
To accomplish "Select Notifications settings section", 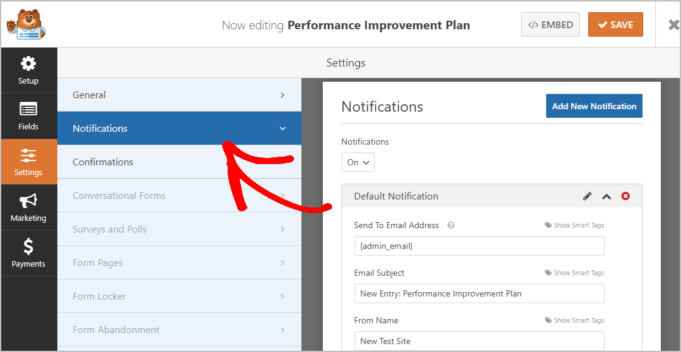I will click(x=179, y=129).
